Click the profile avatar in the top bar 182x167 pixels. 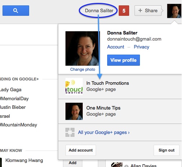[x=174, y=11]
